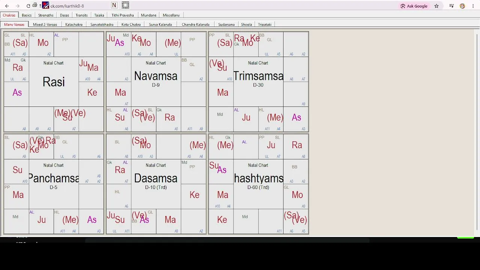The width and height of the screenshot is (480, 270).
Task: Select the Transits tab
Action: tap(81, 15)
